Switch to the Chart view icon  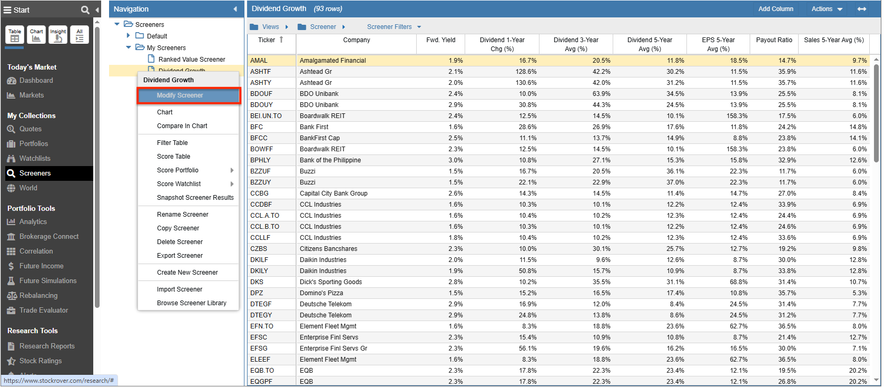click(36, 35)
